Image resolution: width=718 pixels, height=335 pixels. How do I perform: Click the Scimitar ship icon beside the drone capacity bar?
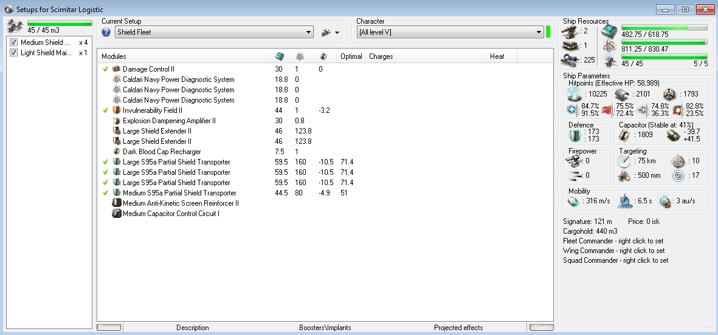16,26
